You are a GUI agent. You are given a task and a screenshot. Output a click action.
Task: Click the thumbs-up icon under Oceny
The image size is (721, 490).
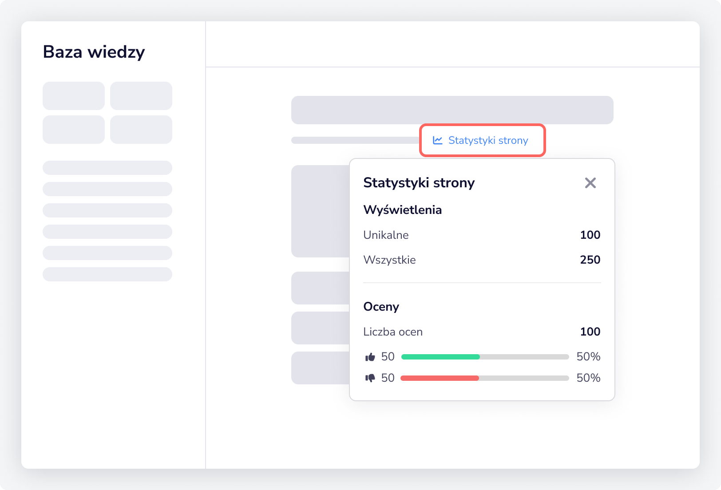click(x=370, y=357)
